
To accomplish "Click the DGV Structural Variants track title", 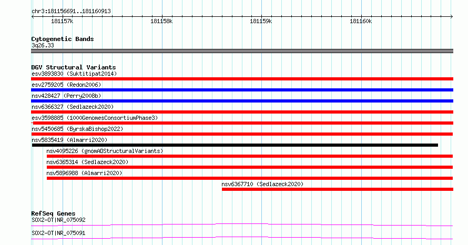I will click(x=74, y=67).
